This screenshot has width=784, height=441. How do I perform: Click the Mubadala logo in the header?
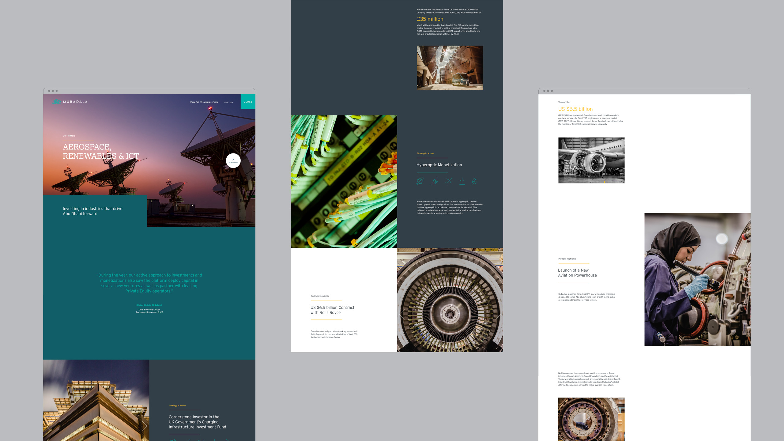pyautogui.click(x=70, y=102)
